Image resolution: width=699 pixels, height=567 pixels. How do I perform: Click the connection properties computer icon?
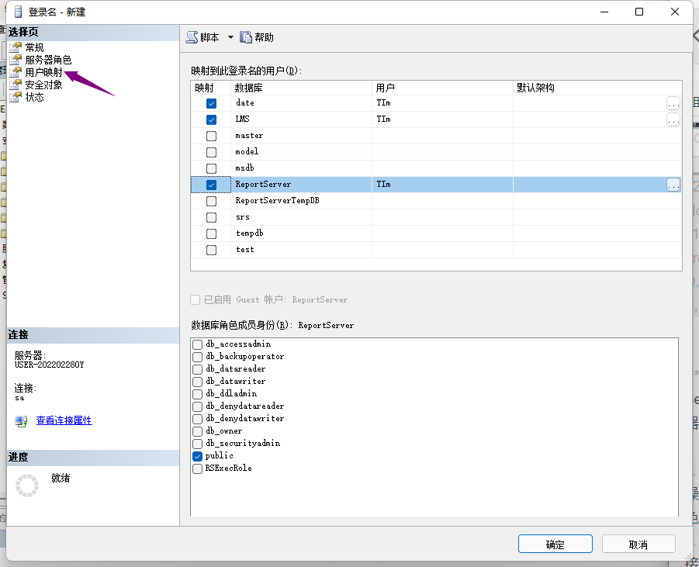(x=21, y=421)
